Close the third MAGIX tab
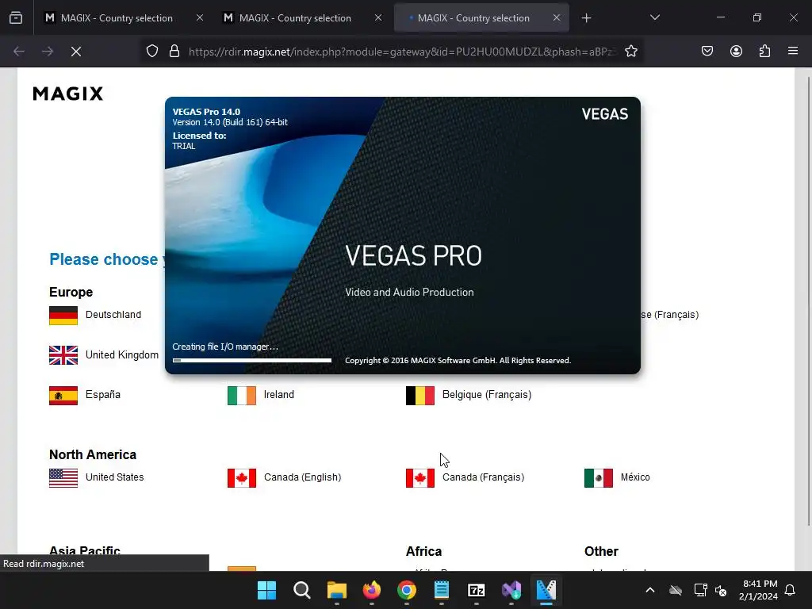Image resolution: width=812 pixels, height=609 pixels. [x=557, y=18]
